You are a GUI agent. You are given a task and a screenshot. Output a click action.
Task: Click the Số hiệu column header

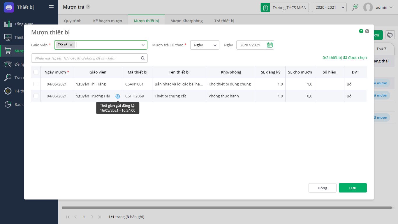coord(330,72)
